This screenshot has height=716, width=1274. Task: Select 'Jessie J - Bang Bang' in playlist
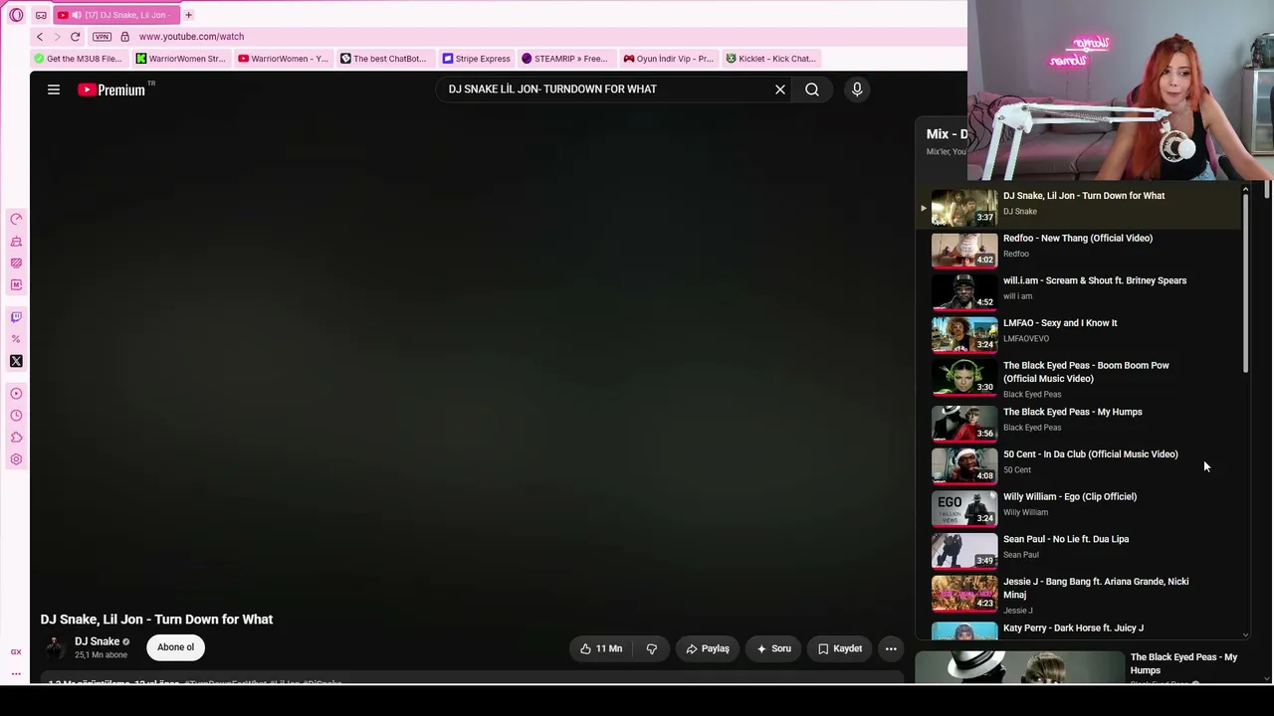(1080, 595)
